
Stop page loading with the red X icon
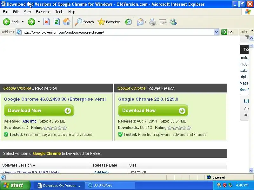pyautogui.click(x=46, y=22)
